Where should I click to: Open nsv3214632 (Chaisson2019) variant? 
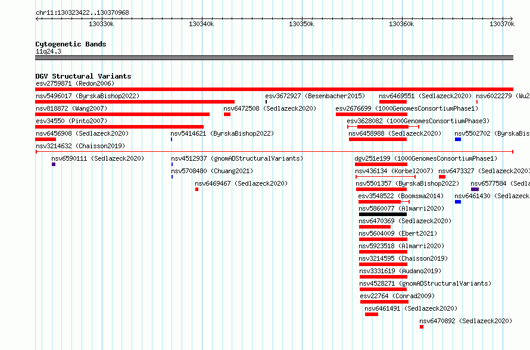(x=80, y=146)
